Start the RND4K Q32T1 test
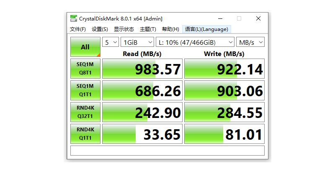 pyautogui.click(x=85, y=112)
